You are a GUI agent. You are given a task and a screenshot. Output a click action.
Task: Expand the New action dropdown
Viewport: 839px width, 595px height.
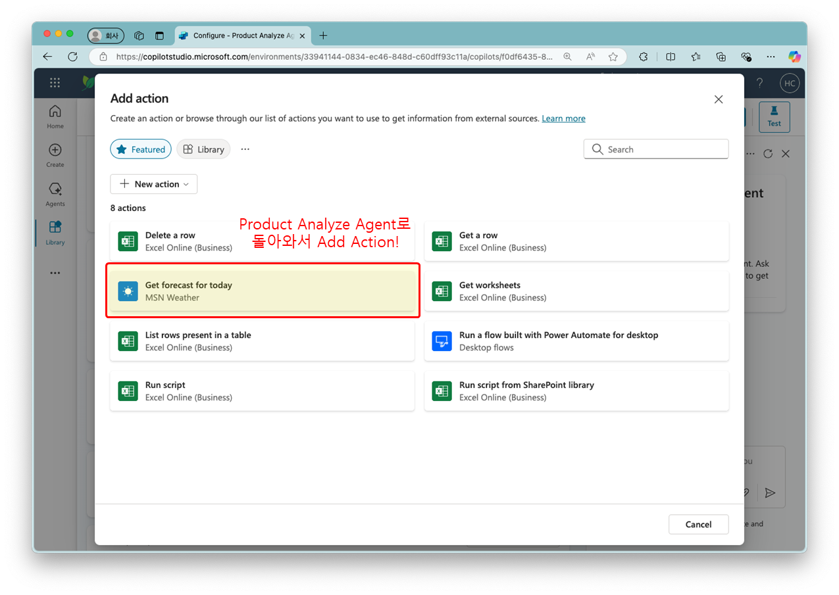pyautogui.click(x=154, y=184)
